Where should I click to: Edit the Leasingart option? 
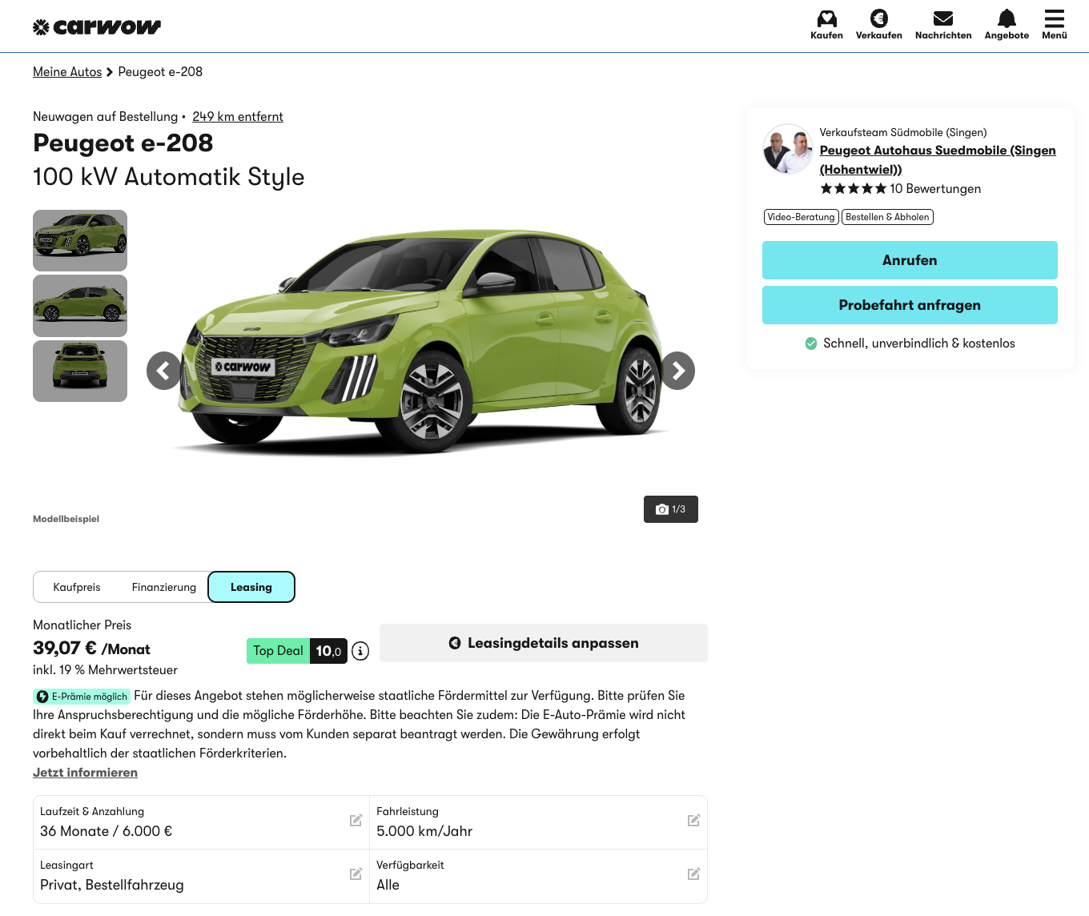pyautogui.click(x=356, y=874)
